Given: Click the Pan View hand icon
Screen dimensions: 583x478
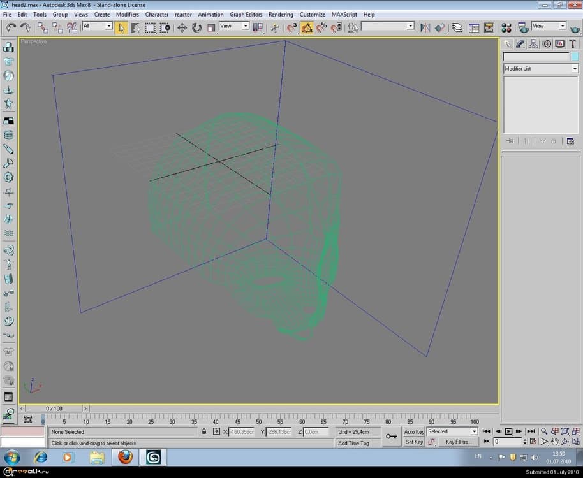Looking at the screenshot, I should point(555,442).
